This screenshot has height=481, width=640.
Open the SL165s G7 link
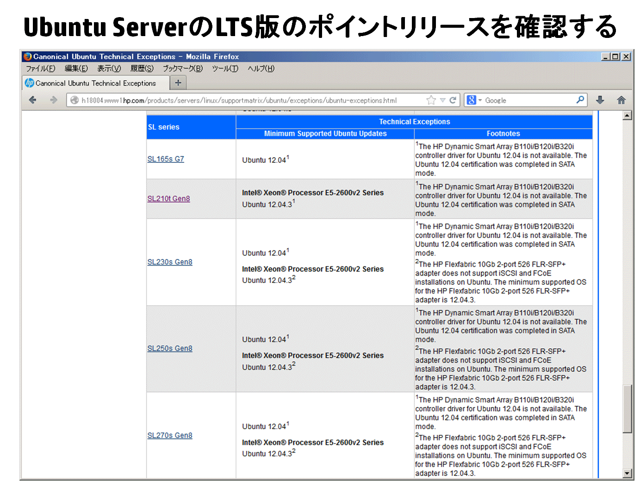[x=166, y=159]
